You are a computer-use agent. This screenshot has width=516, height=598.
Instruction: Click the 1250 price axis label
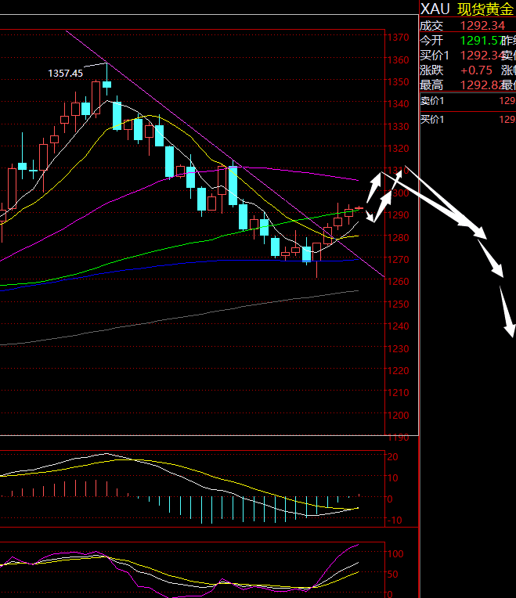[x=398, y=304]
